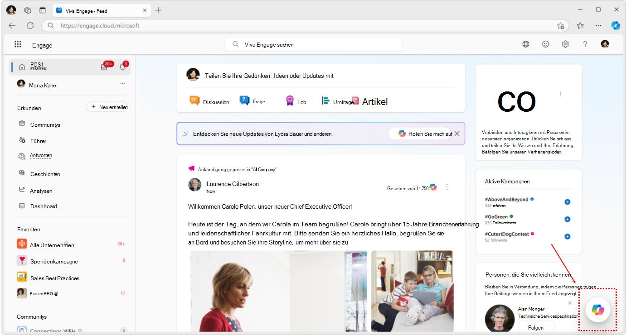Open the Edge favorites list
Image resolution: width=626 pixels, height=335 pixels.
(x=581, y=26)
